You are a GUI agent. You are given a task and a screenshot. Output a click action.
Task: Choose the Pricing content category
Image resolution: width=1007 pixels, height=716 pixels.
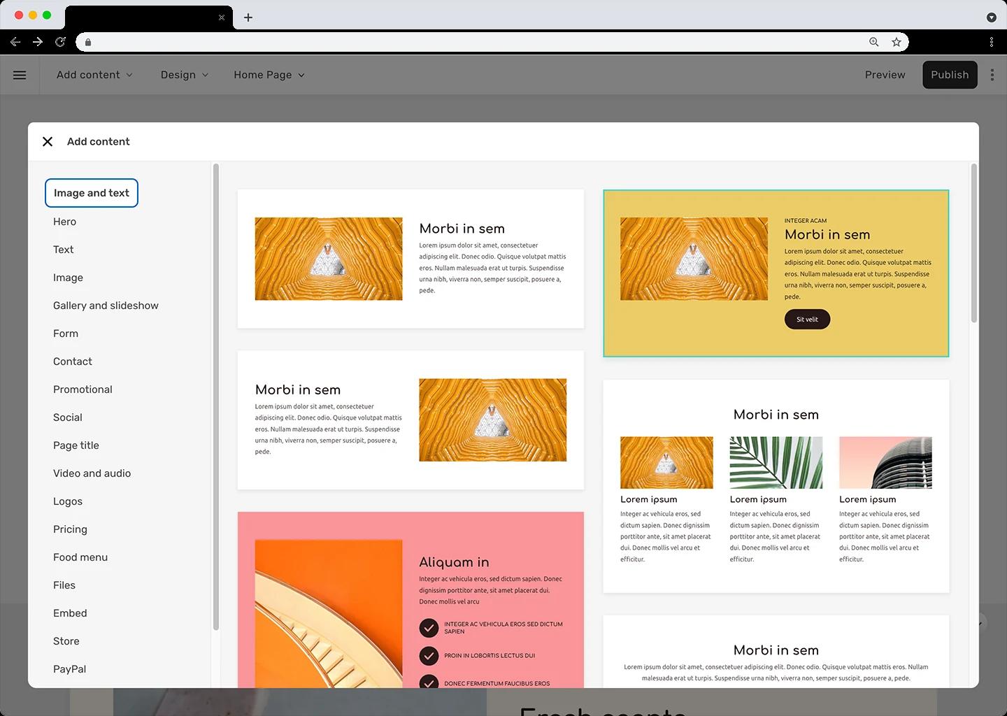click(70, 529)
